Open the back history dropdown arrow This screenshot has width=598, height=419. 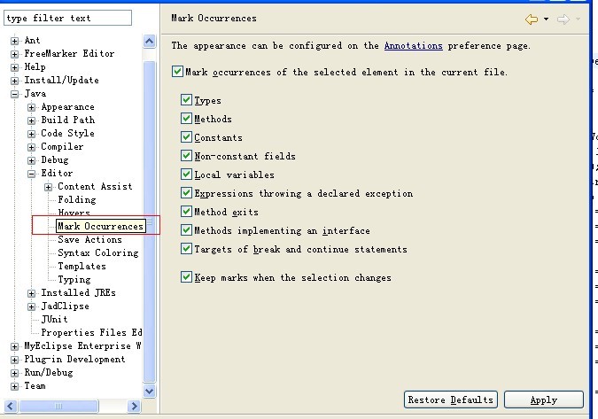(x=547, y=19)
